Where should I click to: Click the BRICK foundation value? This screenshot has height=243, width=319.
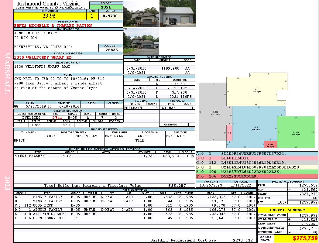pos(20,140)
